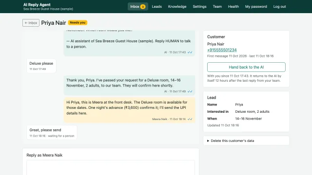Click AI assistant signature 'Reply HUMAN' text
Screen dimensions: 312x175
click(x=129, y=44)
